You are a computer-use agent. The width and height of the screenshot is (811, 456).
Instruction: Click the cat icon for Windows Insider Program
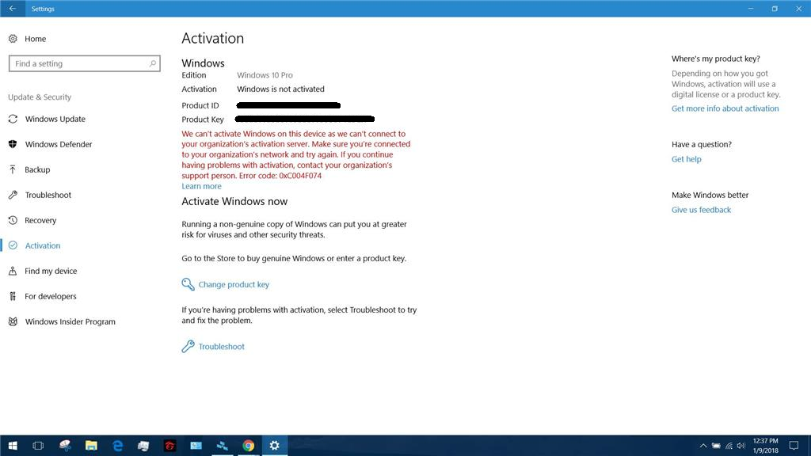coord(13,321)
